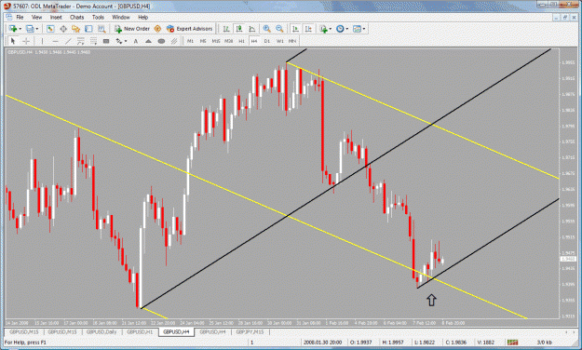Select the vertical line tool

[42, 41]
